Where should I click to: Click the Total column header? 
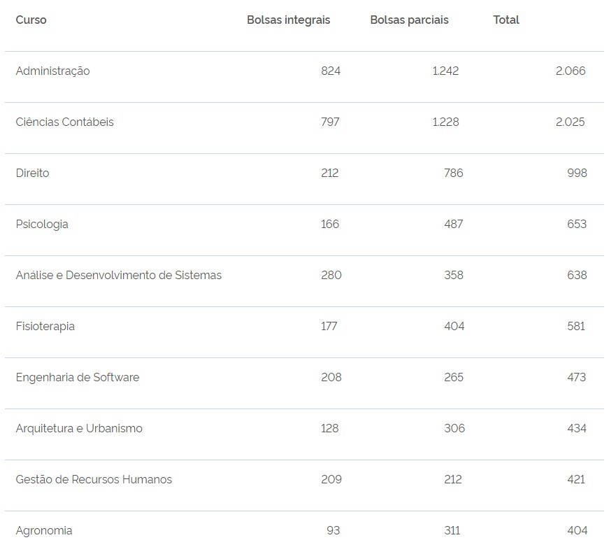[506, 20]
